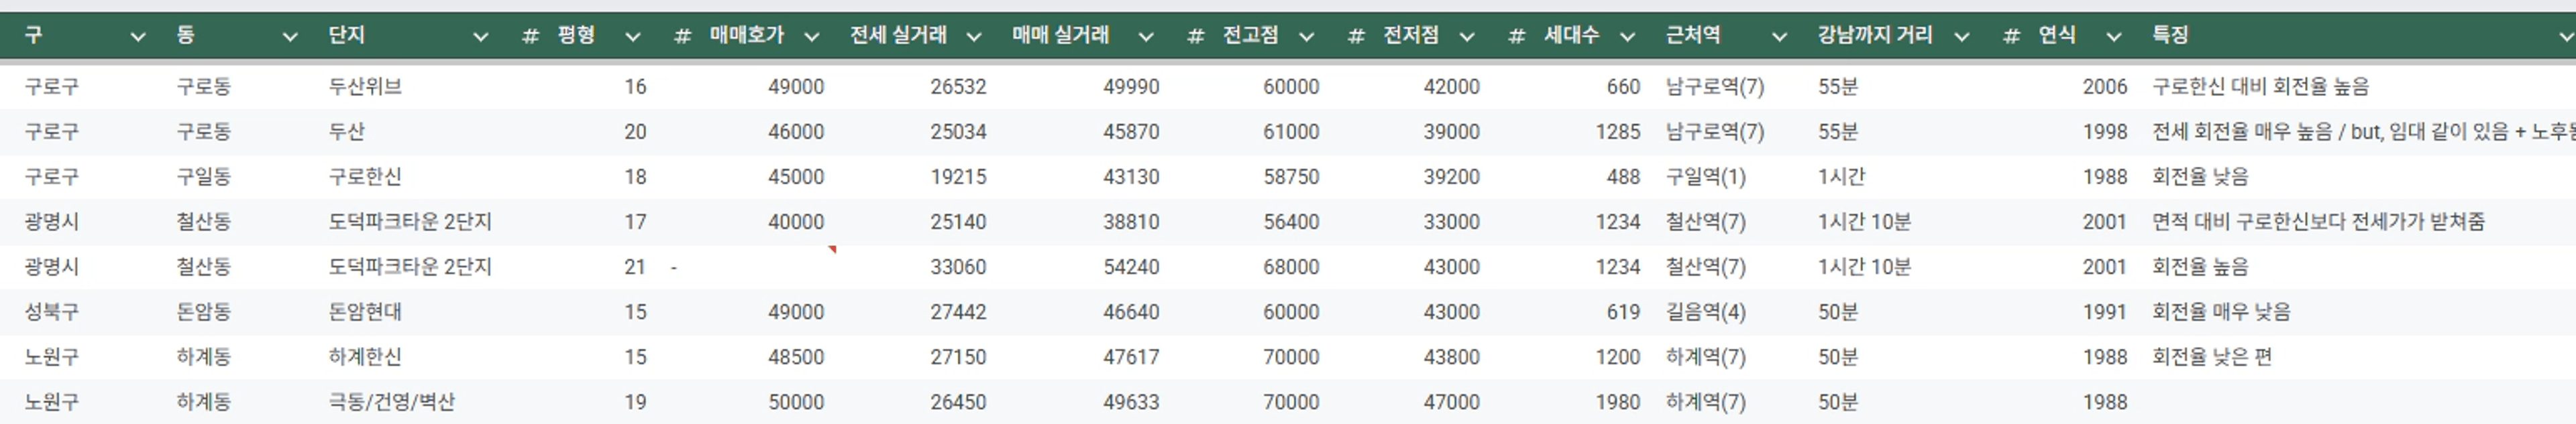
Task: Select the 세대수 value 660
Action: click(1623, 87)
